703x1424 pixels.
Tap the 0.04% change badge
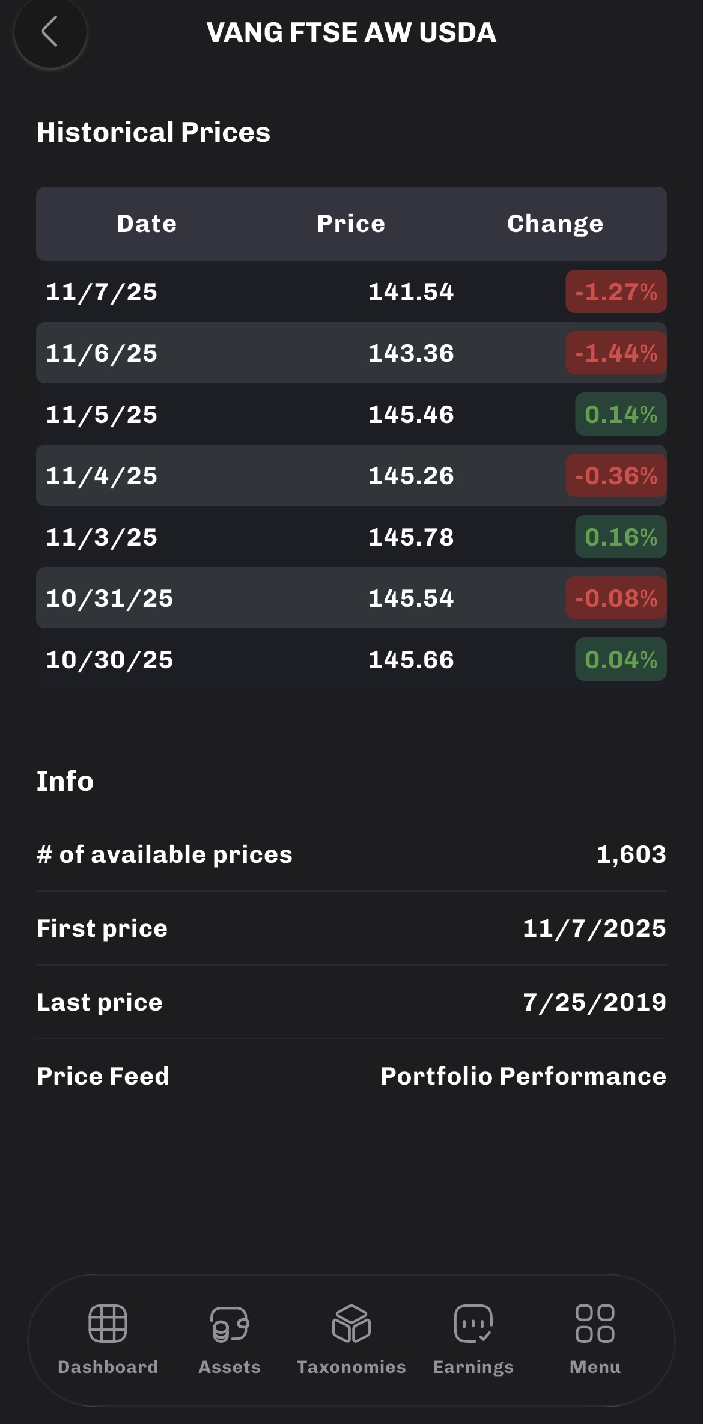pyautogui.click(x=621, y=660)
